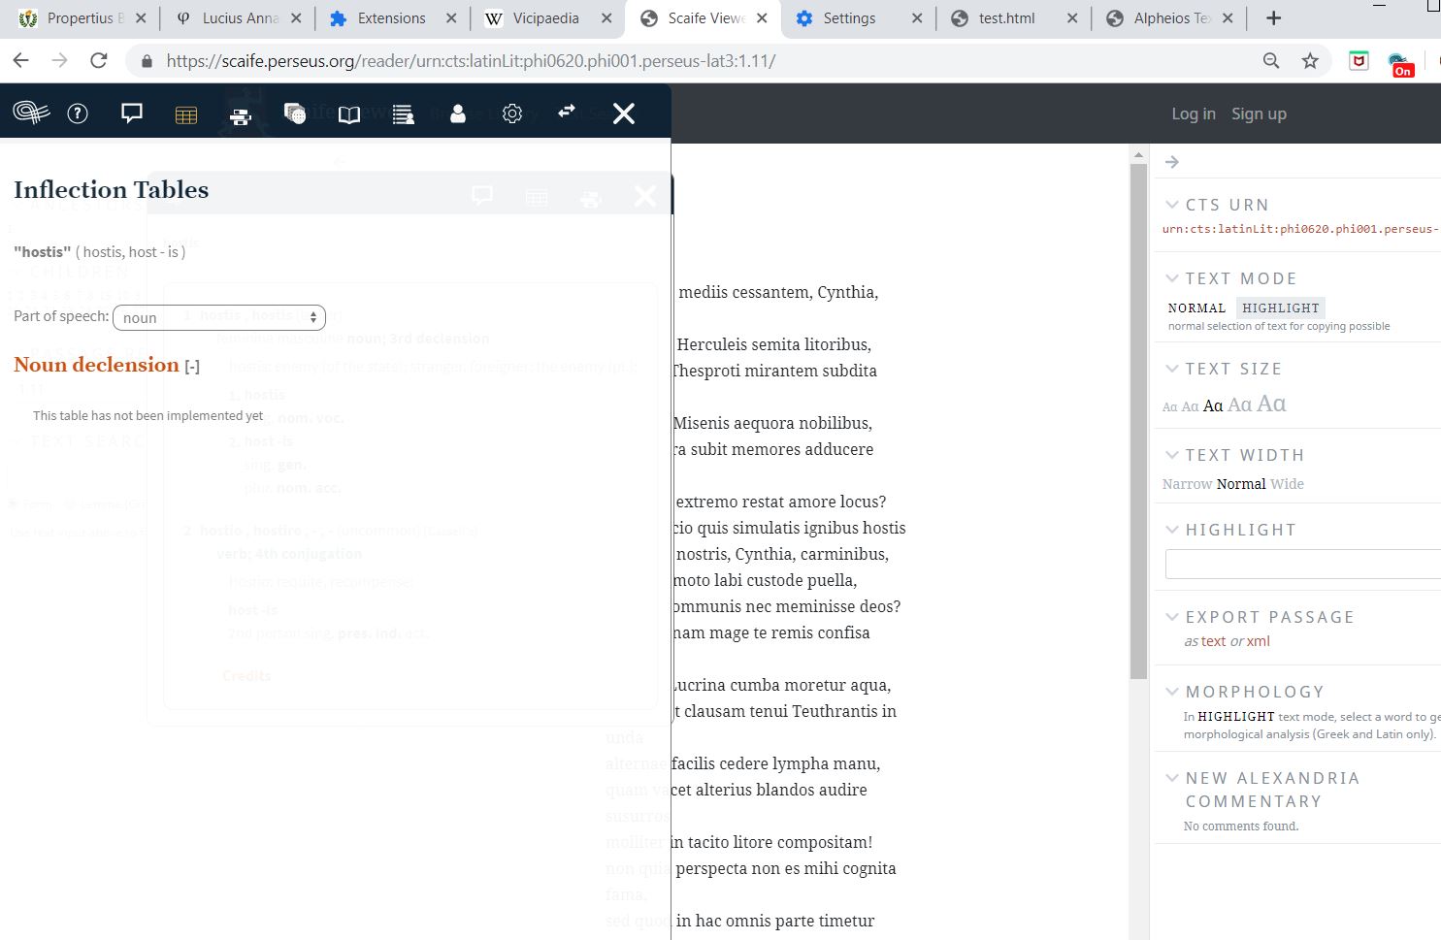Screen dimensions: 1441x940
Task: Choose the largest Aa text size
Action: tap(1272, 403)
